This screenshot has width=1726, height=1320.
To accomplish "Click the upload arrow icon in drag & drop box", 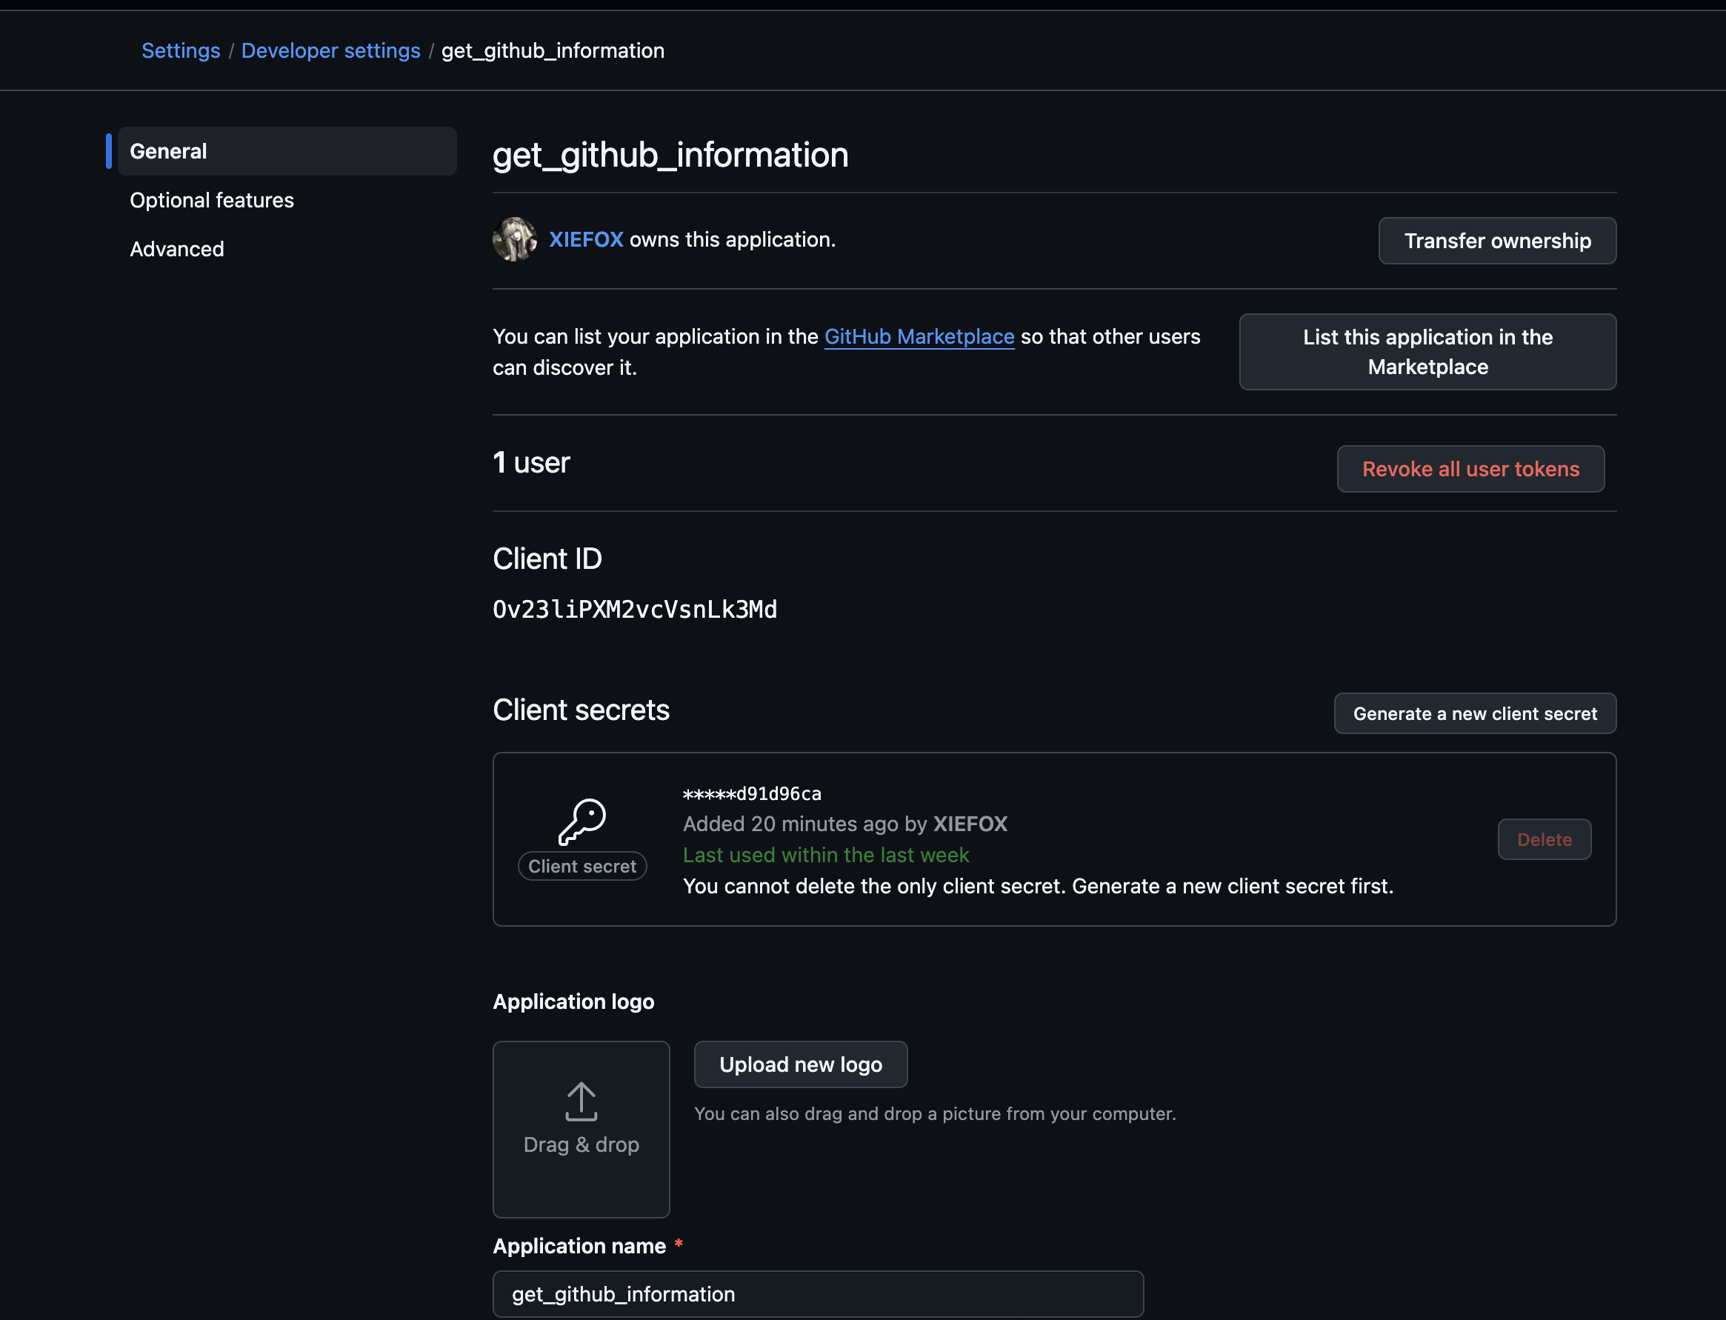I will click(582, 1101).
